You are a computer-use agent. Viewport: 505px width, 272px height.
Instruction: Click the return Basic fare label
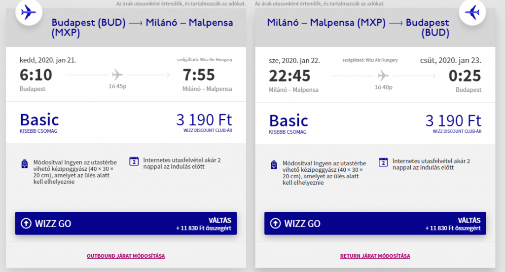(x=289, y=120)
